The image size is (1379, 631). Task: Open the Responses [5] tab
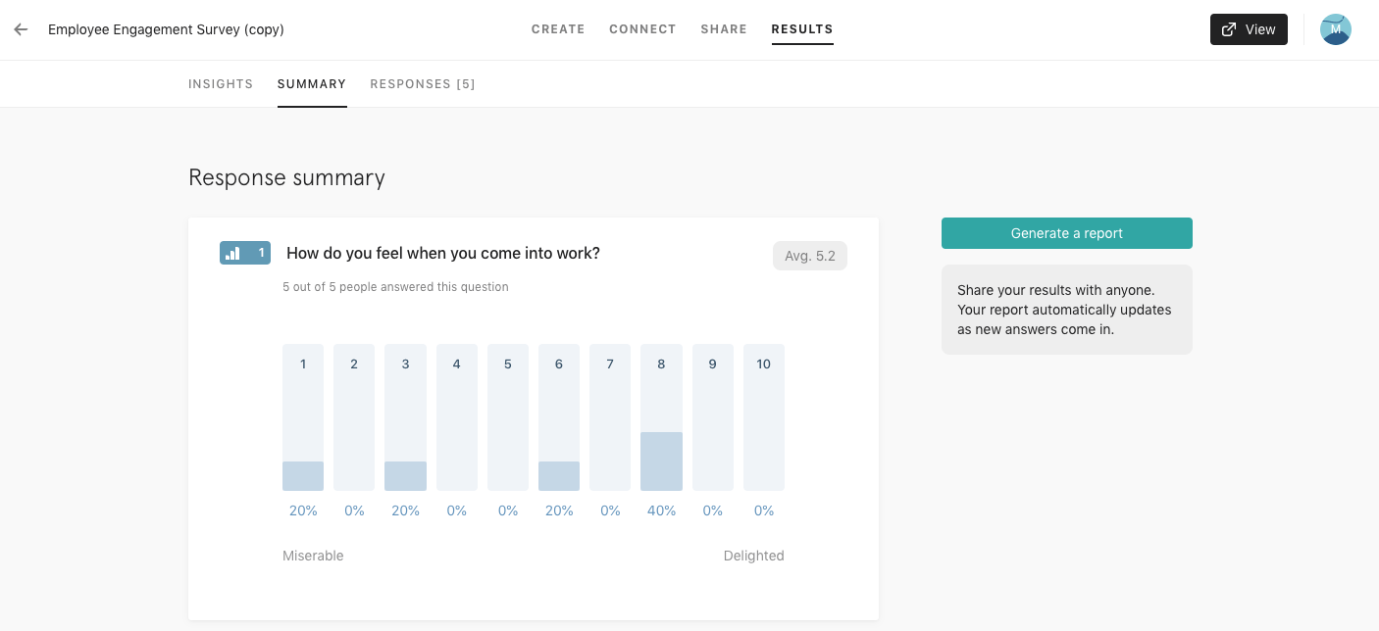coord(423,84)
